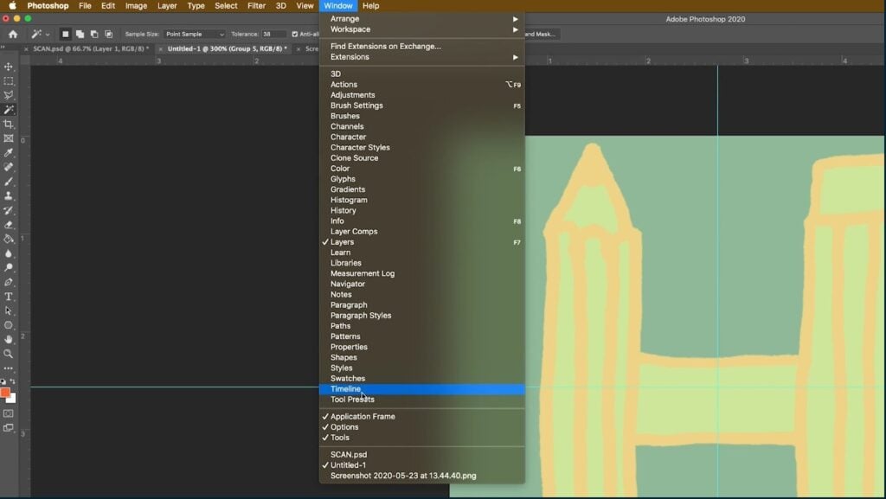Select the Healing Brush tool
886x499 pixels.
pos(9,167)
